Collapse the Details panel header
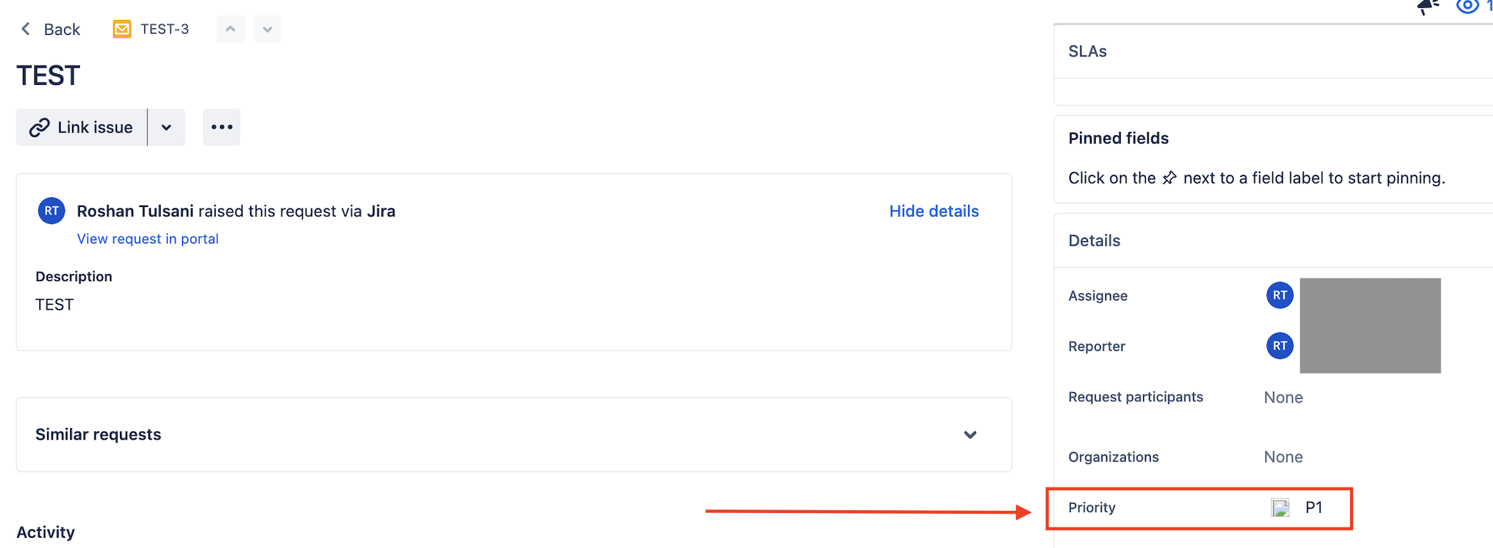 click(1094, 240)
